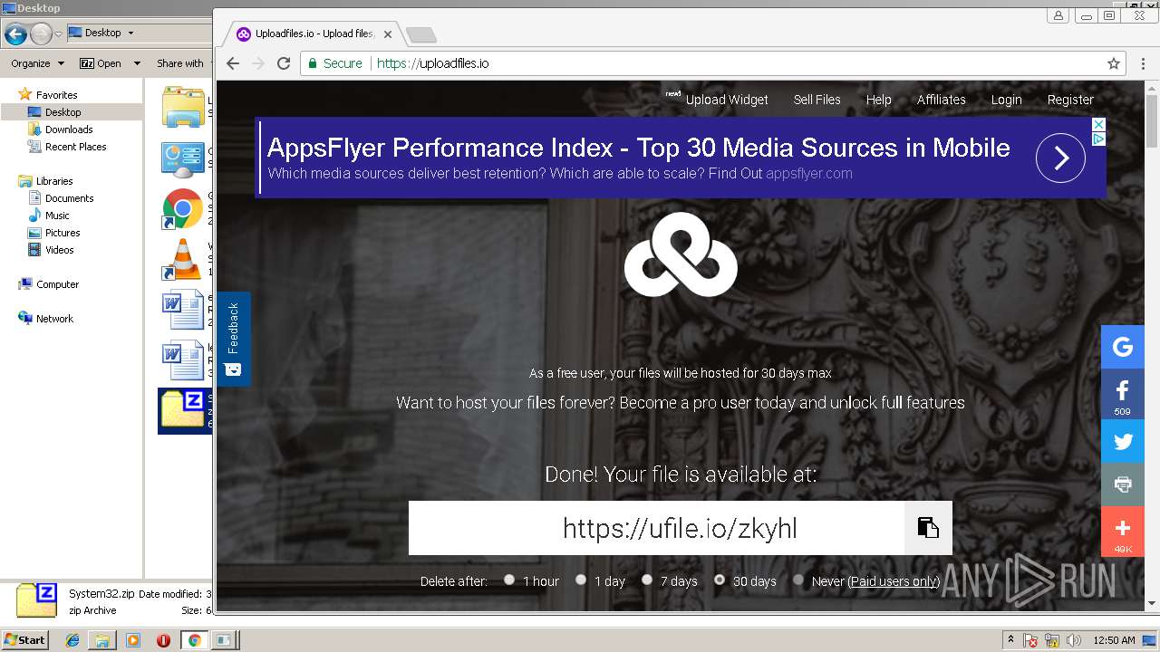1160x652 pixels.
Task: Click the Register link
Action: tap(1070, 100)
